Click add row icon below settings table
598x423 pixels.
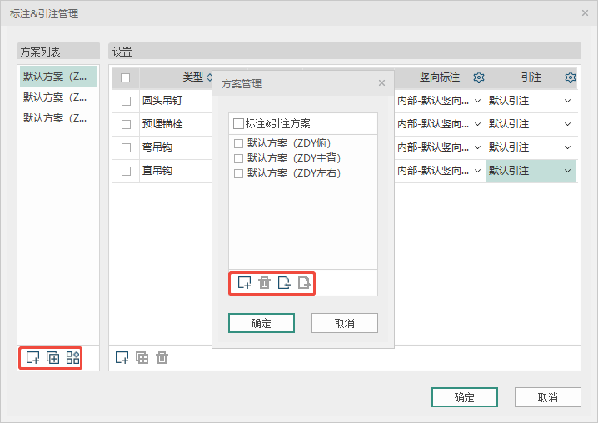[x=122, y=358]
